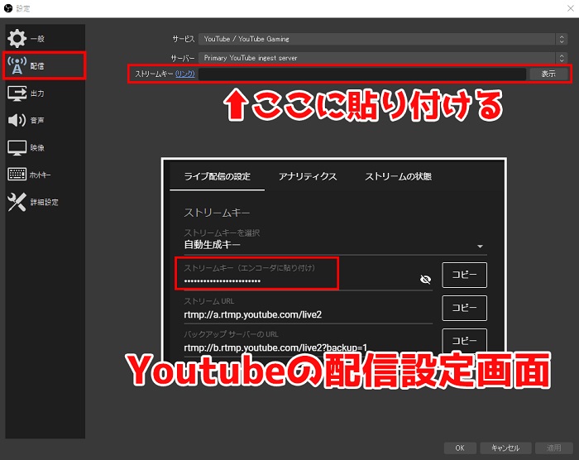Open the Video (映像) display icon

[17, 148]
